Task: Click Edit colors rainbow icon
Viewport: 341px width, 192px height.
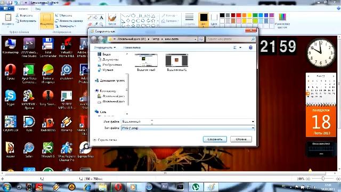Action: (282, 17)
